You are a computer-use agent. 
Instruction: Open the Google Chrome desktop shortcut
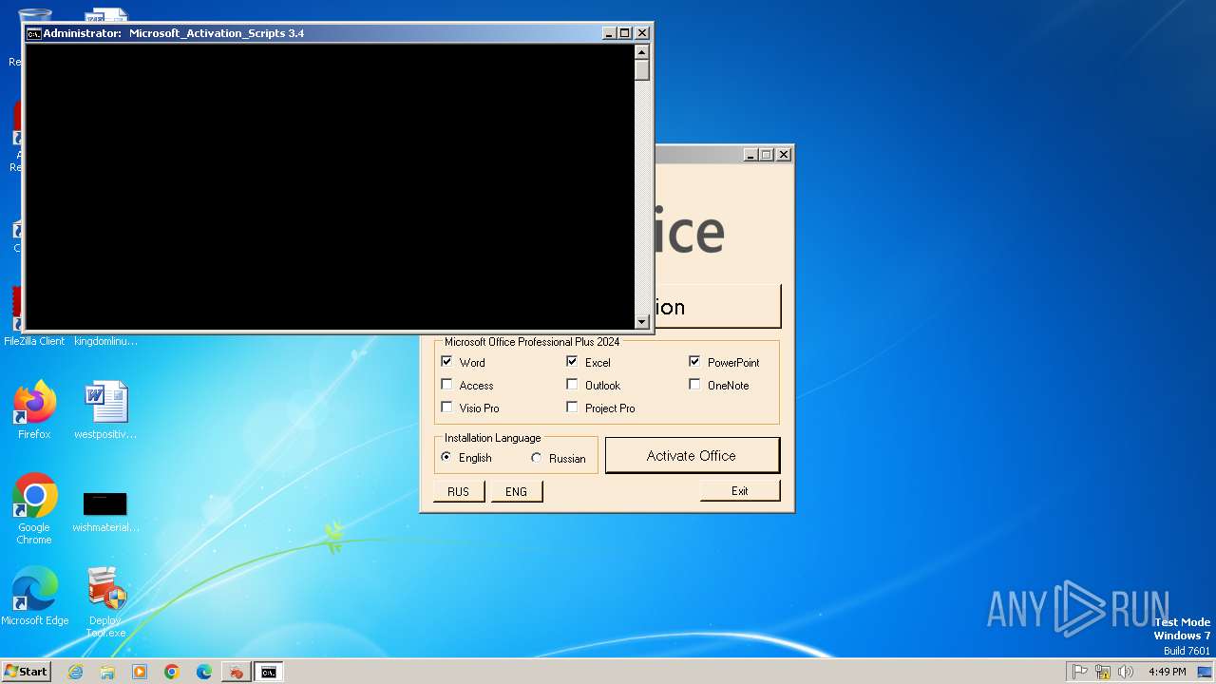click(x=34, y=509)
